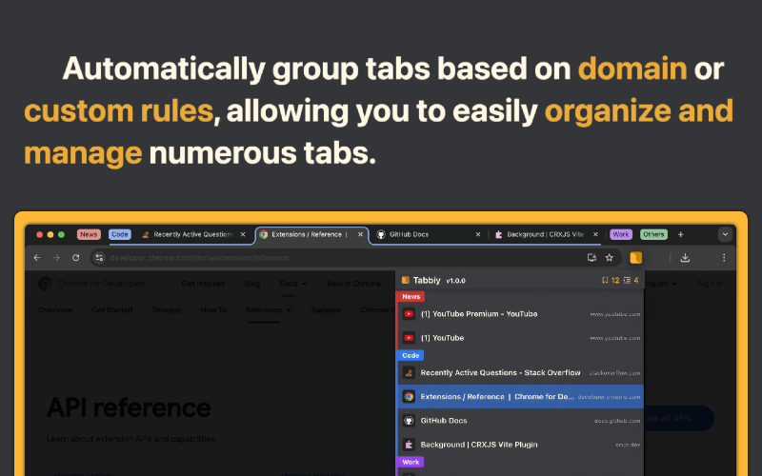
Task: Click the group count 4 in Tabbiy
Action: tap(631, 280)
